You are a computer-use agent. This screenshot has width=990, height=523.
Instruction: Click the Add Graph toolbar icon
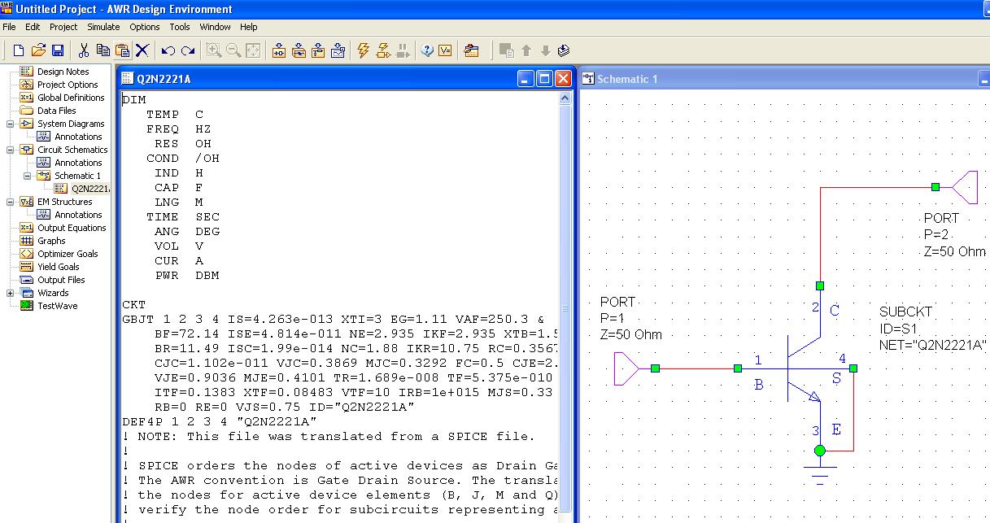(x=338, y=50)
